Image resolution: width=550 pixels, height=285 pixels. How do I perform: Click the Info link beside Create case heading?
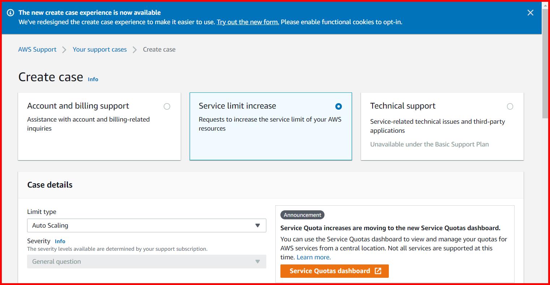(x=93, y=79)
